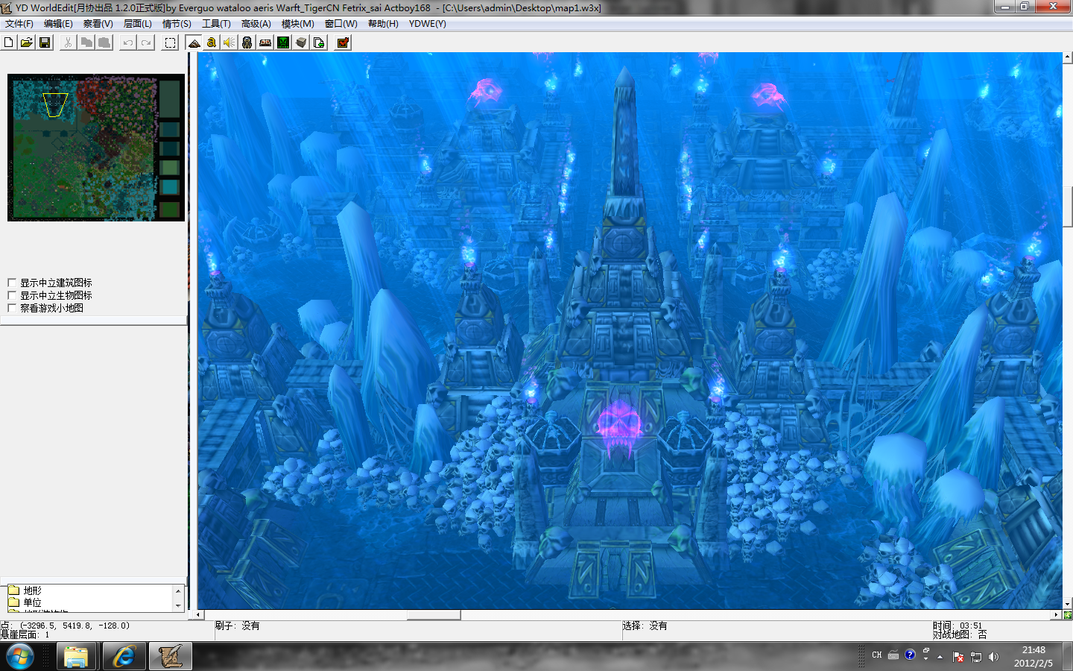Screen dimensions: 1073x671
Task: Open the Terrain Editor icon
Action: (194, 42)
